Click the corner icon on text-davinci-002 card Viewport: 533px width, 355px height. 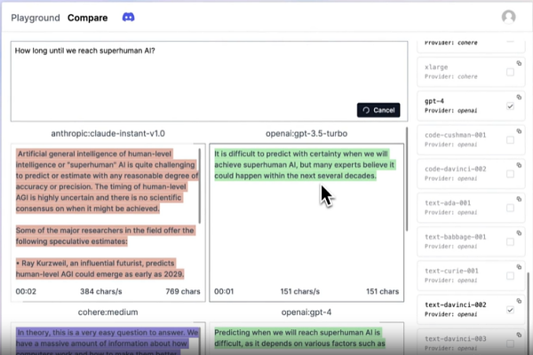[x=518, y=300]
